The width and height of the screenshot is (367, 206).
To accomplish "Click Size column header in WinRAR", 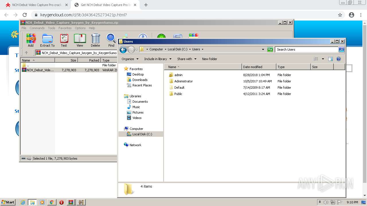I will click(66, 60).
